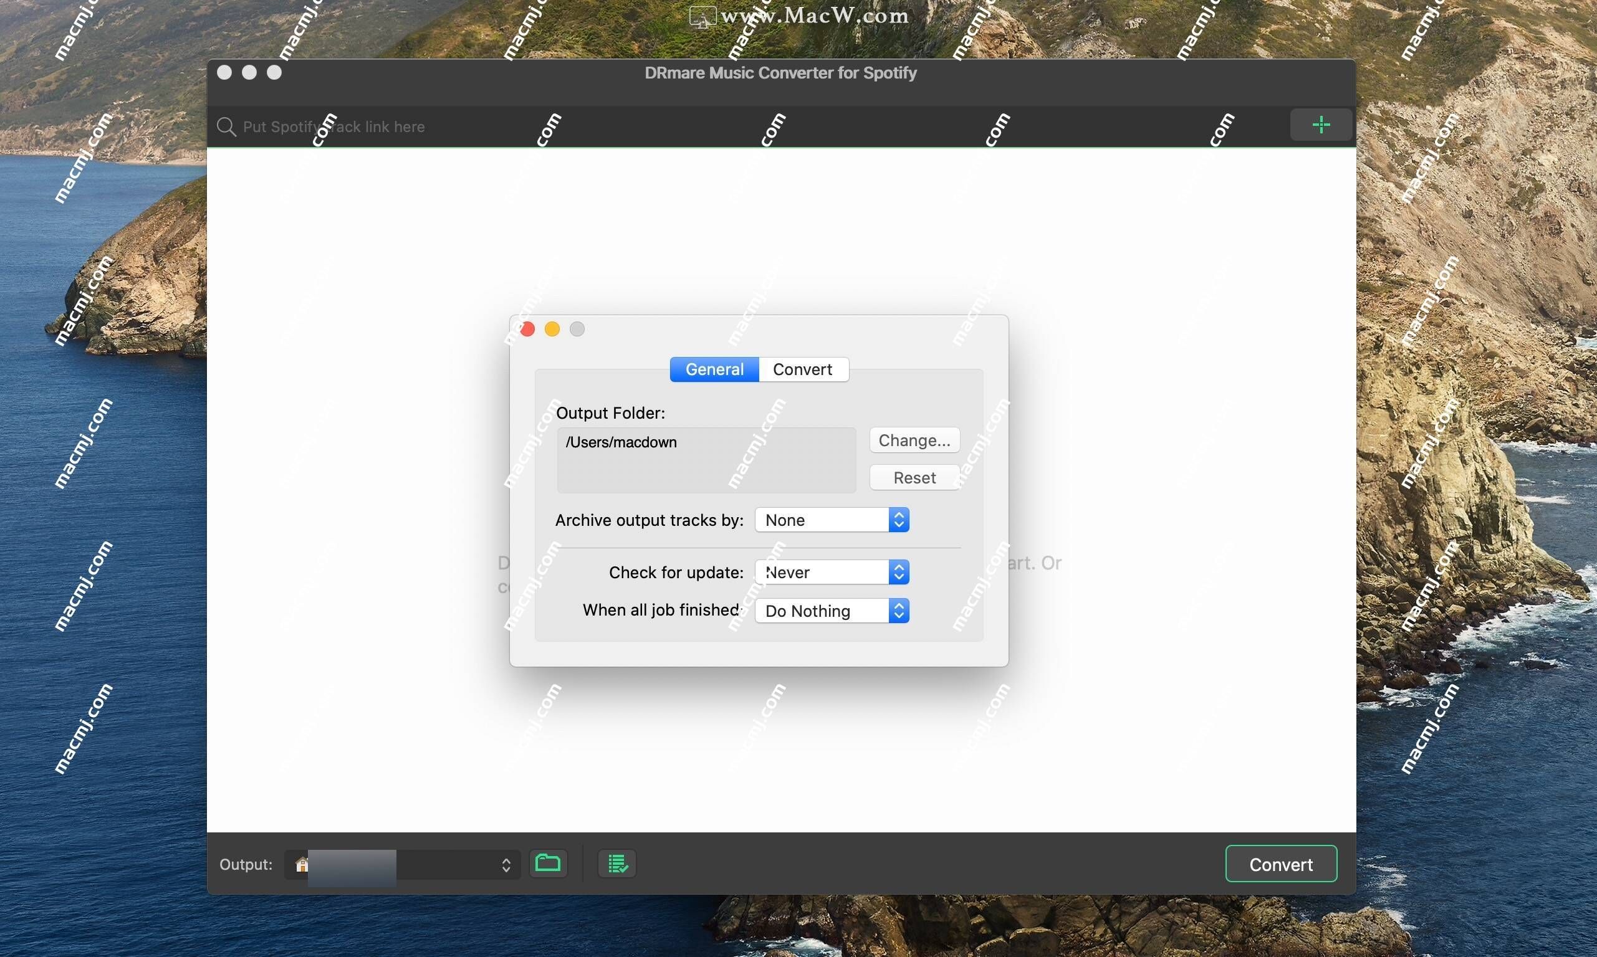The width and height of the screenshot is (1597, 957).
Task: Open the Output path dropdown in bottom bar
Action: click(x=403, y=864)
